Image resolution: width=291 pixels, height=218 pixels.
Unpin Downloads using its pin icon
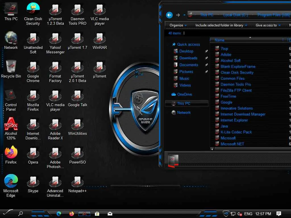(206, 58)
